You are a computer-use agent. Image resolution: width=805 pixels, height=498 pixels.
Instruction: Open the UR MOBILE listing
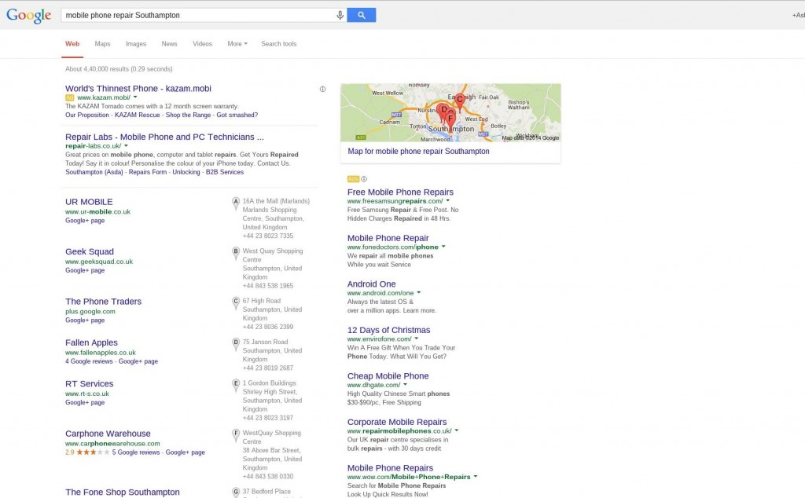coord(89,202)
